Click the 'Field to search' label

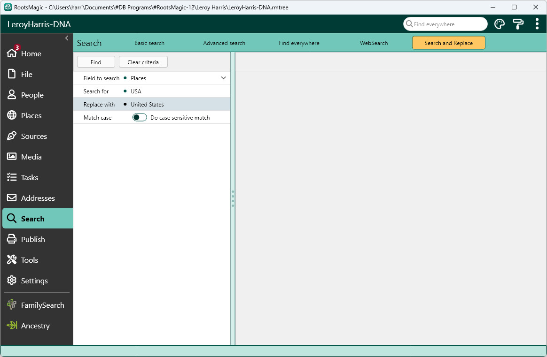(101, 78)
